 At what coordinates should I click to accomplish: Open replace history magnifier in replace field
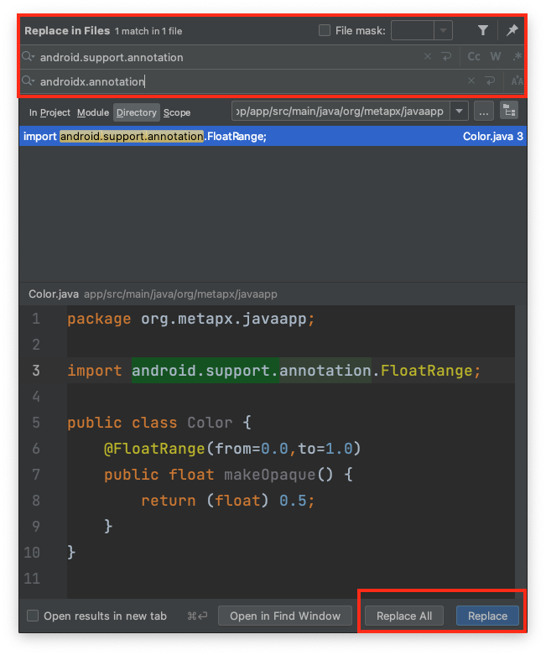pos(28,81)
